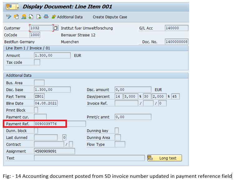
Task: Click the text Institut fuer Umweltforschung
Action: (87, 28)
